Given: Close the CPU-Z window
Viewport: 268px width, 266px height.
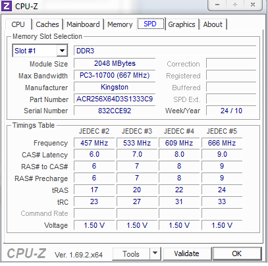Looking at the screenshot, I should 253,5.
